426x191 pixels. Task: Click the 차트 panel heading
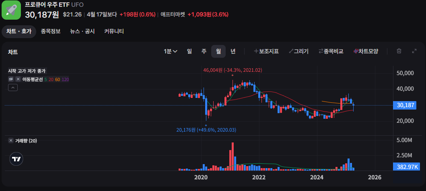[x=13, y=52]
